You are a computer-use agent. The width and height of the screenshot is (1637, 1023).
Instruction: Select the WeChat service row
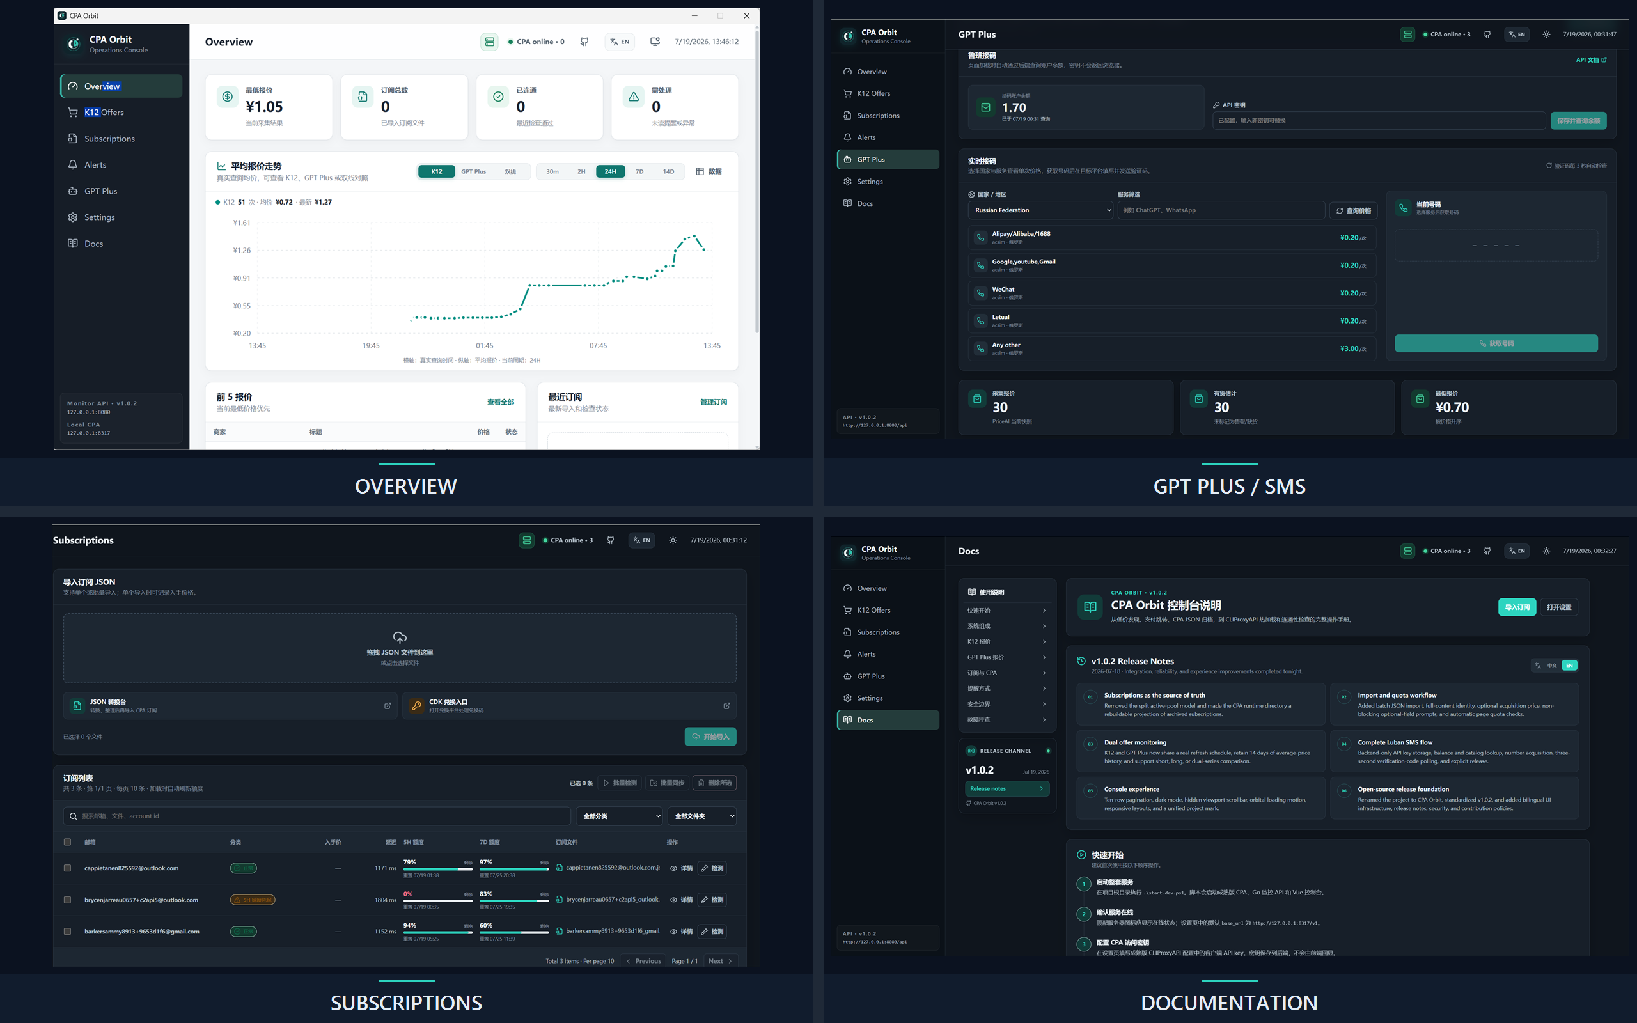1171,293
